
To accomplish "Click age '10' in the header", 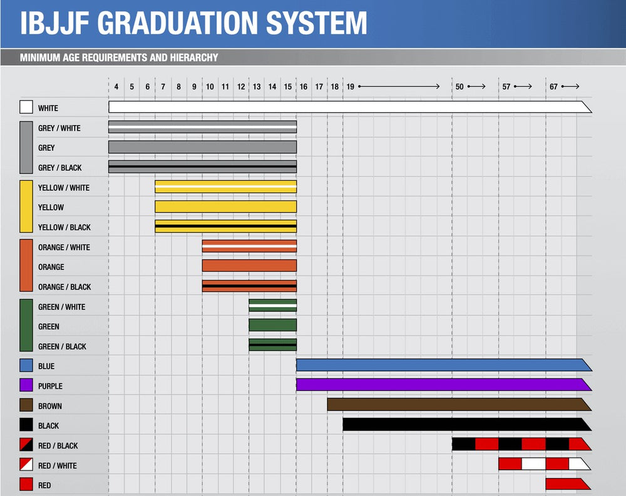I will (210, 86).
